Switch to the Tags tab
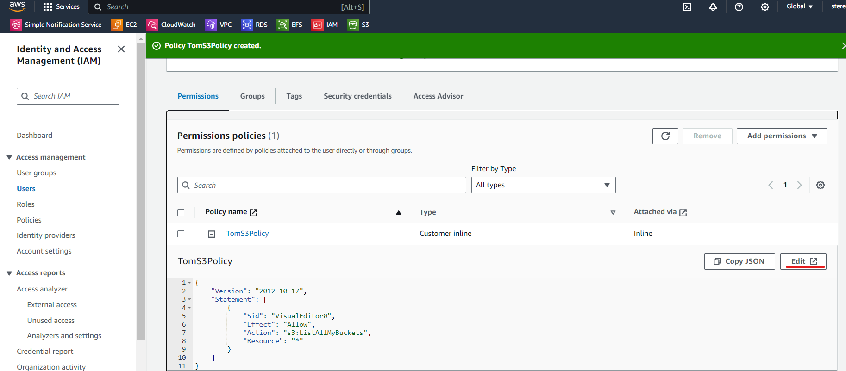The image size is (846, 371). (294, 96)
